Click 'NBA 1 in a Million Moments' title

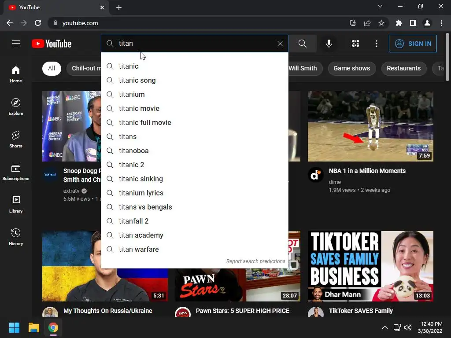click(x=367, y=171)
